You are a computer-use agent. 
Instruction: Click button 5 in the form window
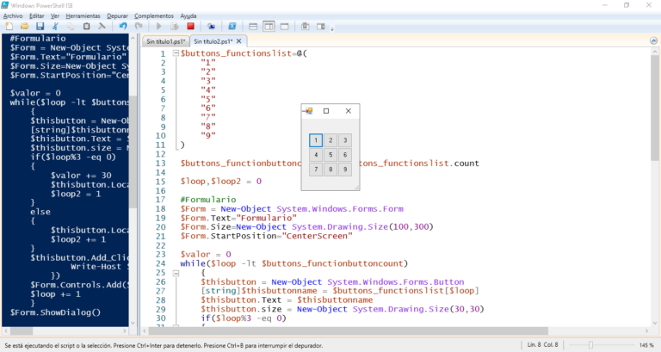pyautogui.click(x=330, y=155)
